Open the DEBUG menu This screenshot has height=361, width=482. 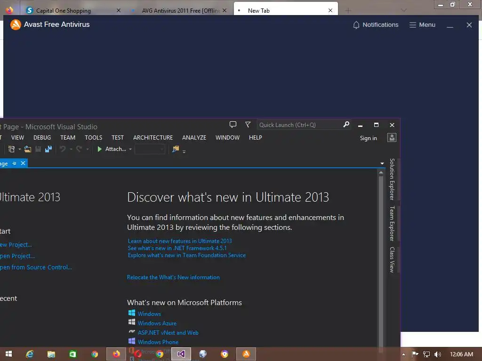click(42, 138)
